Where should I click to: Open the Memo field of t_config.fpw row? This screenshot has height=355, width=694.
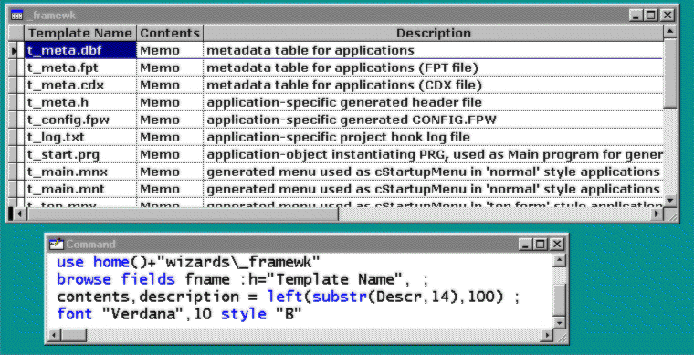click(x=170, y=120)
